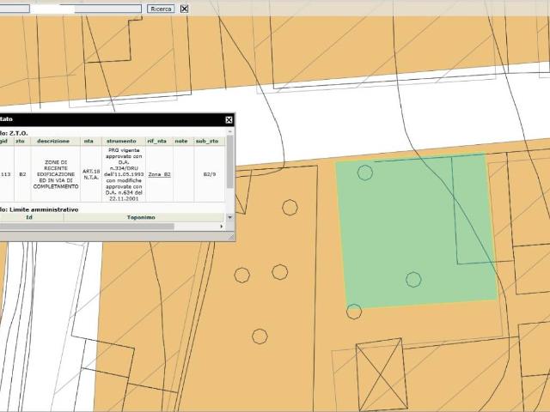Click the results panel vertical scrollbar thumb
This screenshot has width=550, height=412.
[229, 163]
